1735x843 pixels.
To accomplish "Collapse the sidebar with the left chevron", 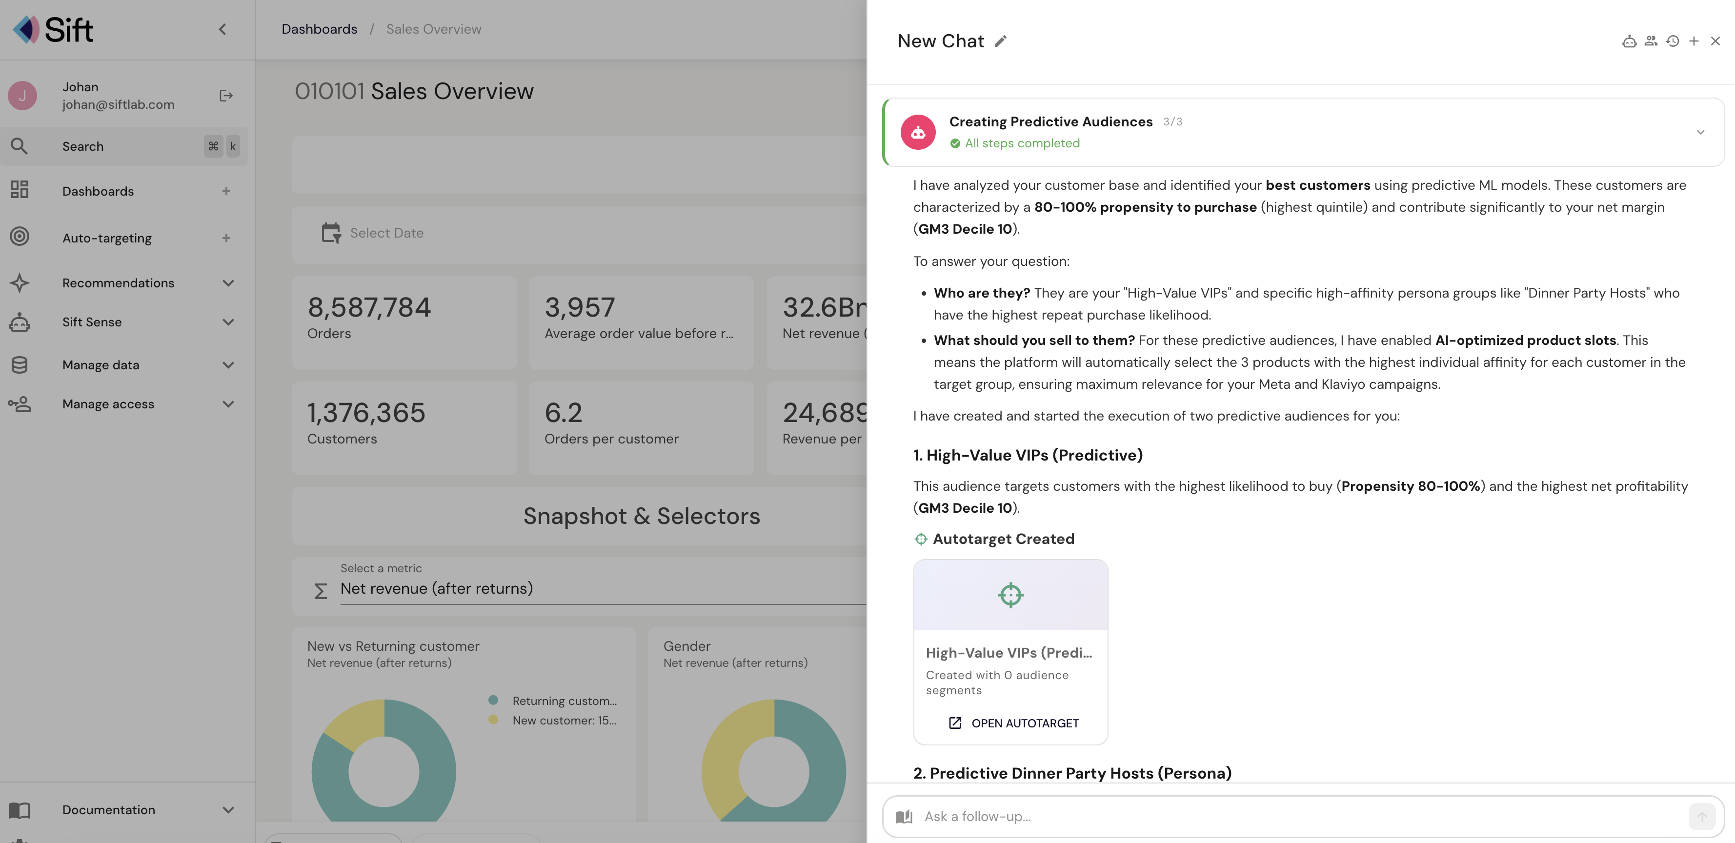I will click(x=223, y=30).
